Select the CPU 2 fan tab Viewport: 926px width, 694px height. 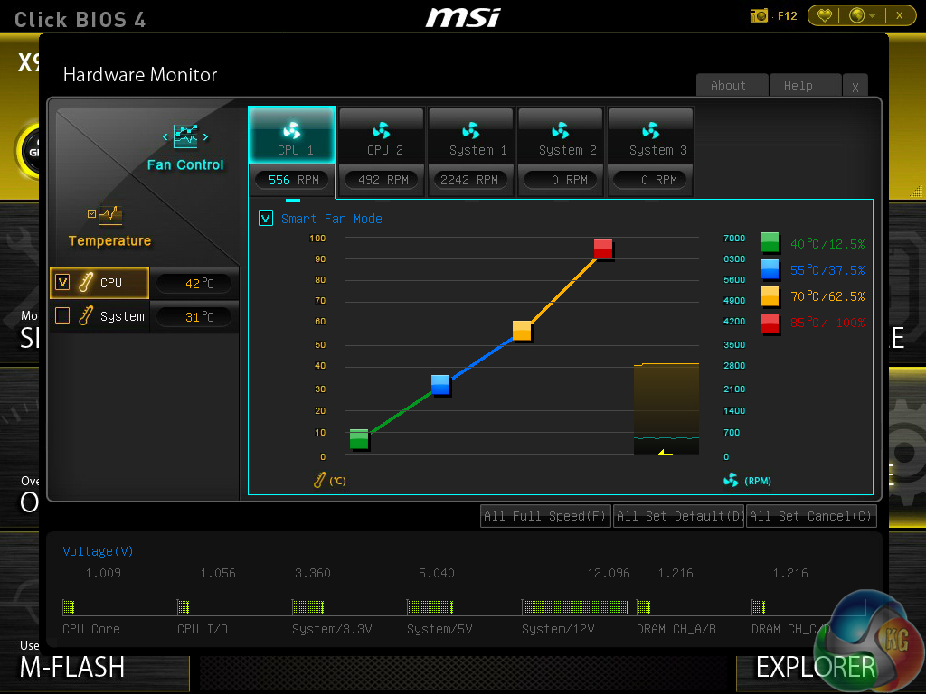click(382, 136)
